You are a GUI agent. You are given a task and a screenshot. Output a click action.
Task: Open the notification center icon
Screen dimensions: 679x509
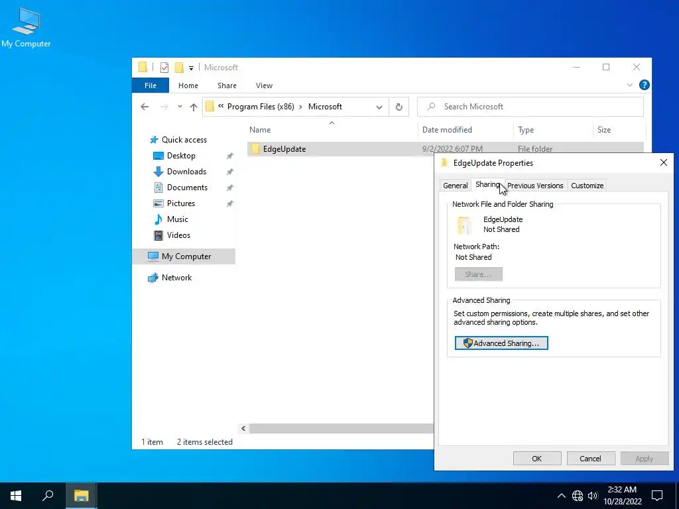point(657,496)
